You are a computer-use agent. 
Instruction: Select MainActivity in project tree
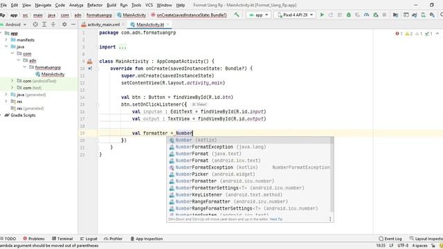tap(53, 74)
